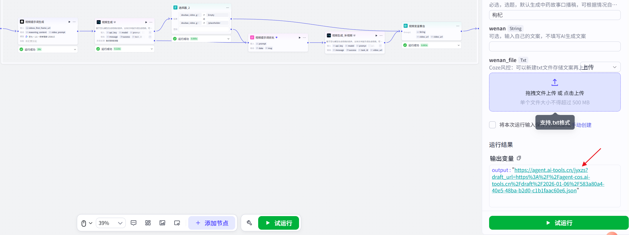Open the three-dot menu on 选择器_2 node
Screen dimensions: 629x235
[x=227, y=8]
